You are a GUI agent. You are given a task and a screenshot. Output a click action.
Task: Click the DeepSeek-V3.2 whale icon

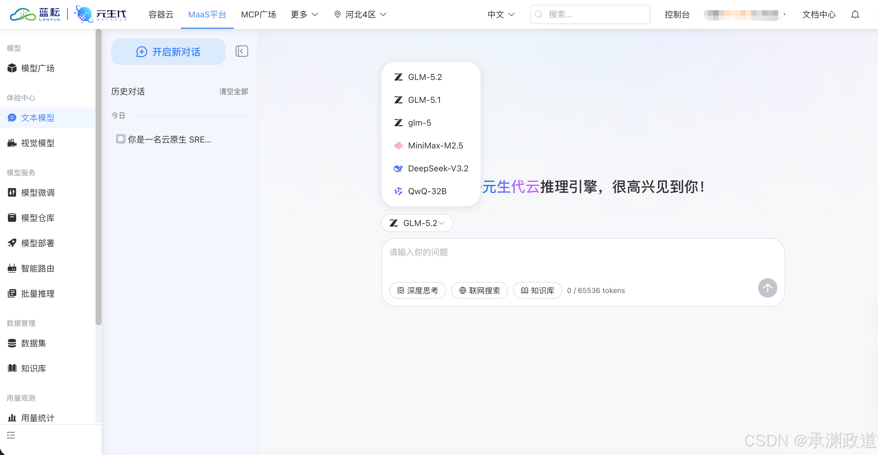click(398, 169)
